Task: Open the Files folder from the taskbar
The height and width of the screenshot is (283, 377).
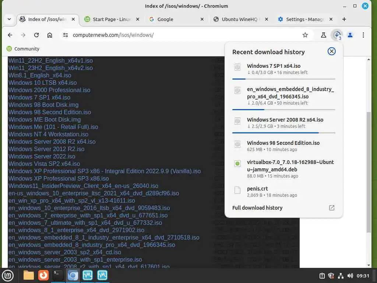Action: [x=29, y=276]
